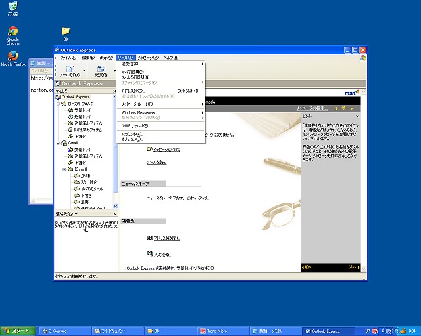Select the 送信トレイ folder icon
Screen dimensions: 421x336
click(x=70, y=117)
